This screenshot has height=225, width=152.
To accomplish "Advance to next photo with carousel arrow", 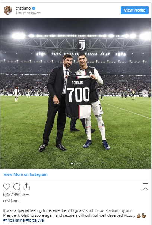I will tap(145, 93).
